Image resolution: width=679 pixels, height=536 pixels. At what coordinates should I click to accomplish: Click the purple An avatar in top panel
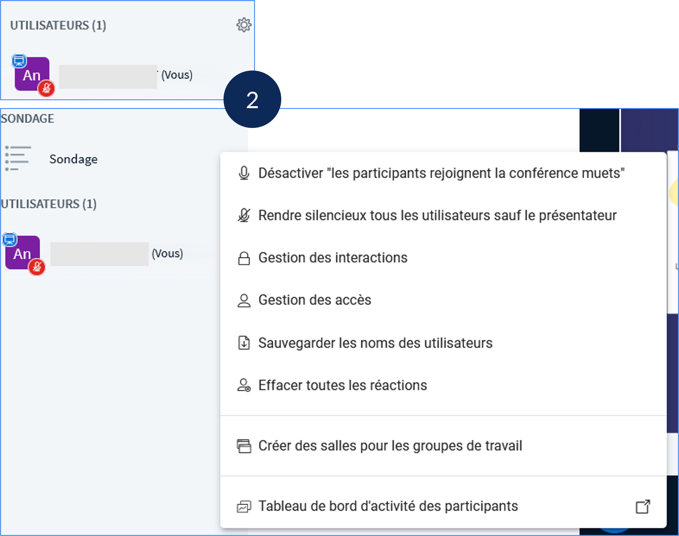pos(32,74)
